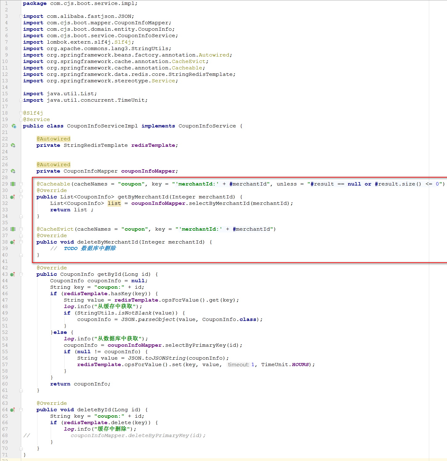Viewport: 447px width, 461px height.
Task: Collapse the getByMerchantId method body fold marker
Action: (21, 197)
